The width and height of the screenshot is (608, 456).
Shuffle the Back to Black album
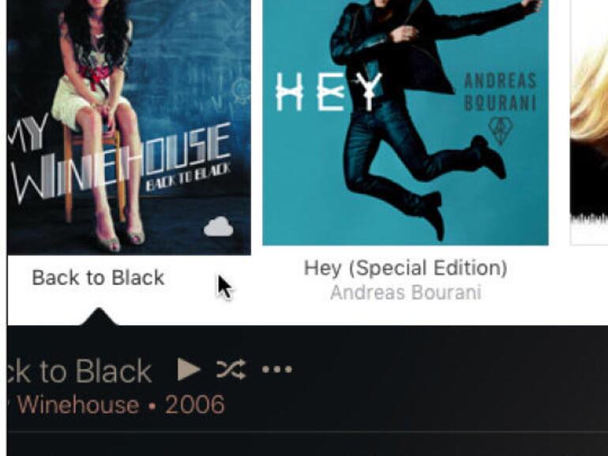click(231, 369)
